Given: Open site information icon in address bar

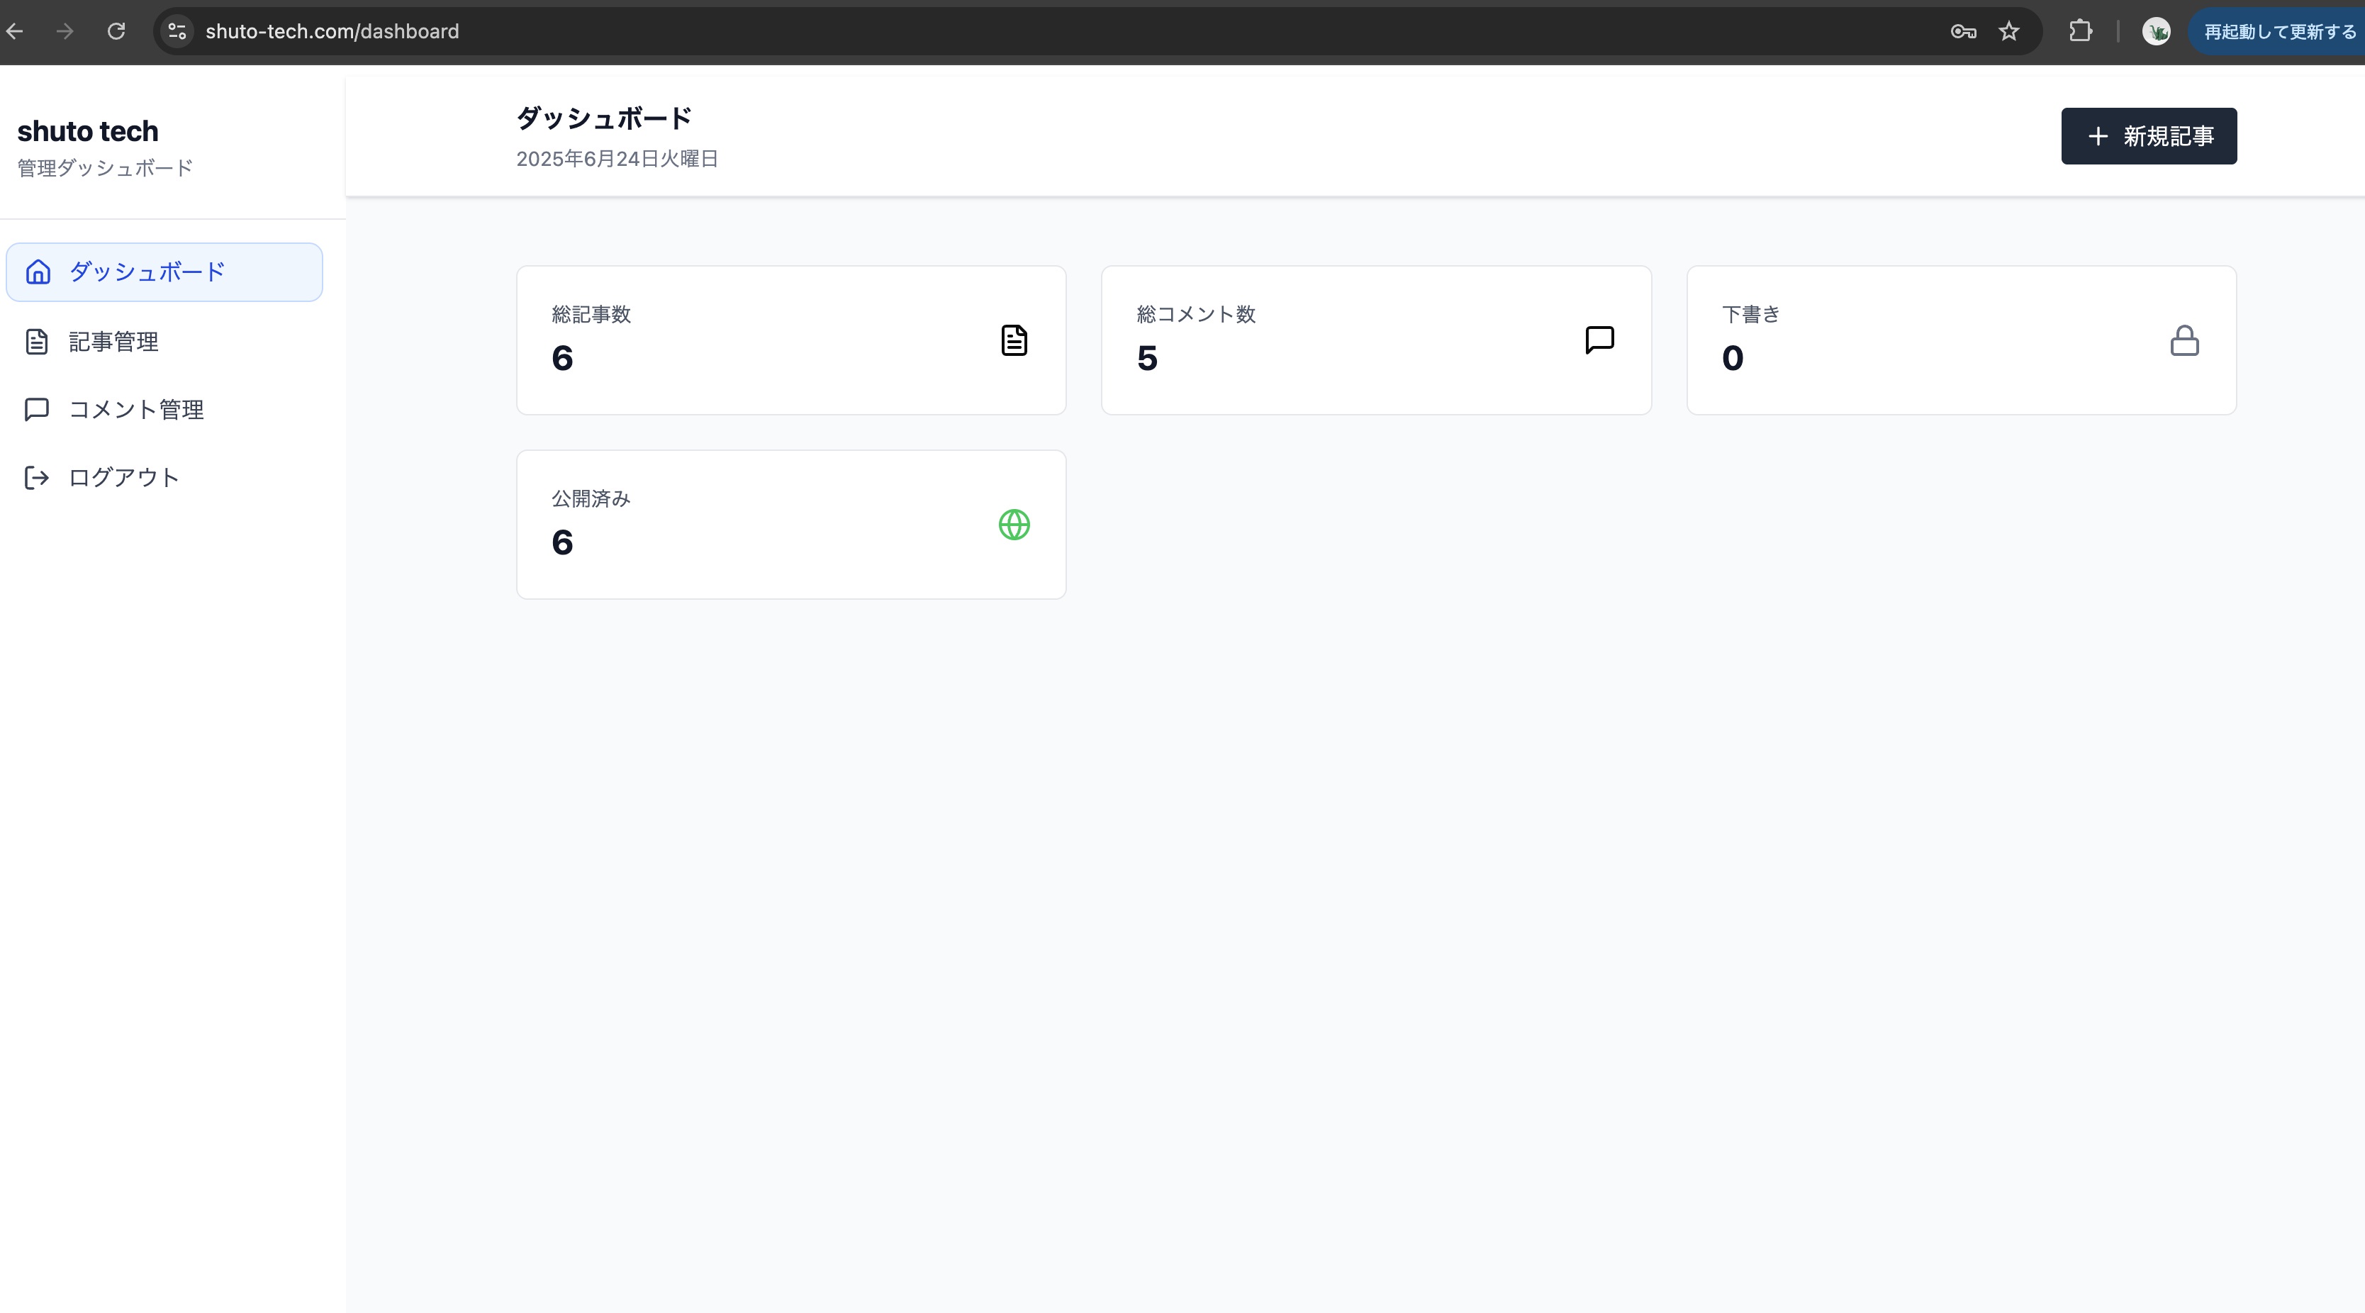Looking at the screenshot, I should [x=177, y=31].
